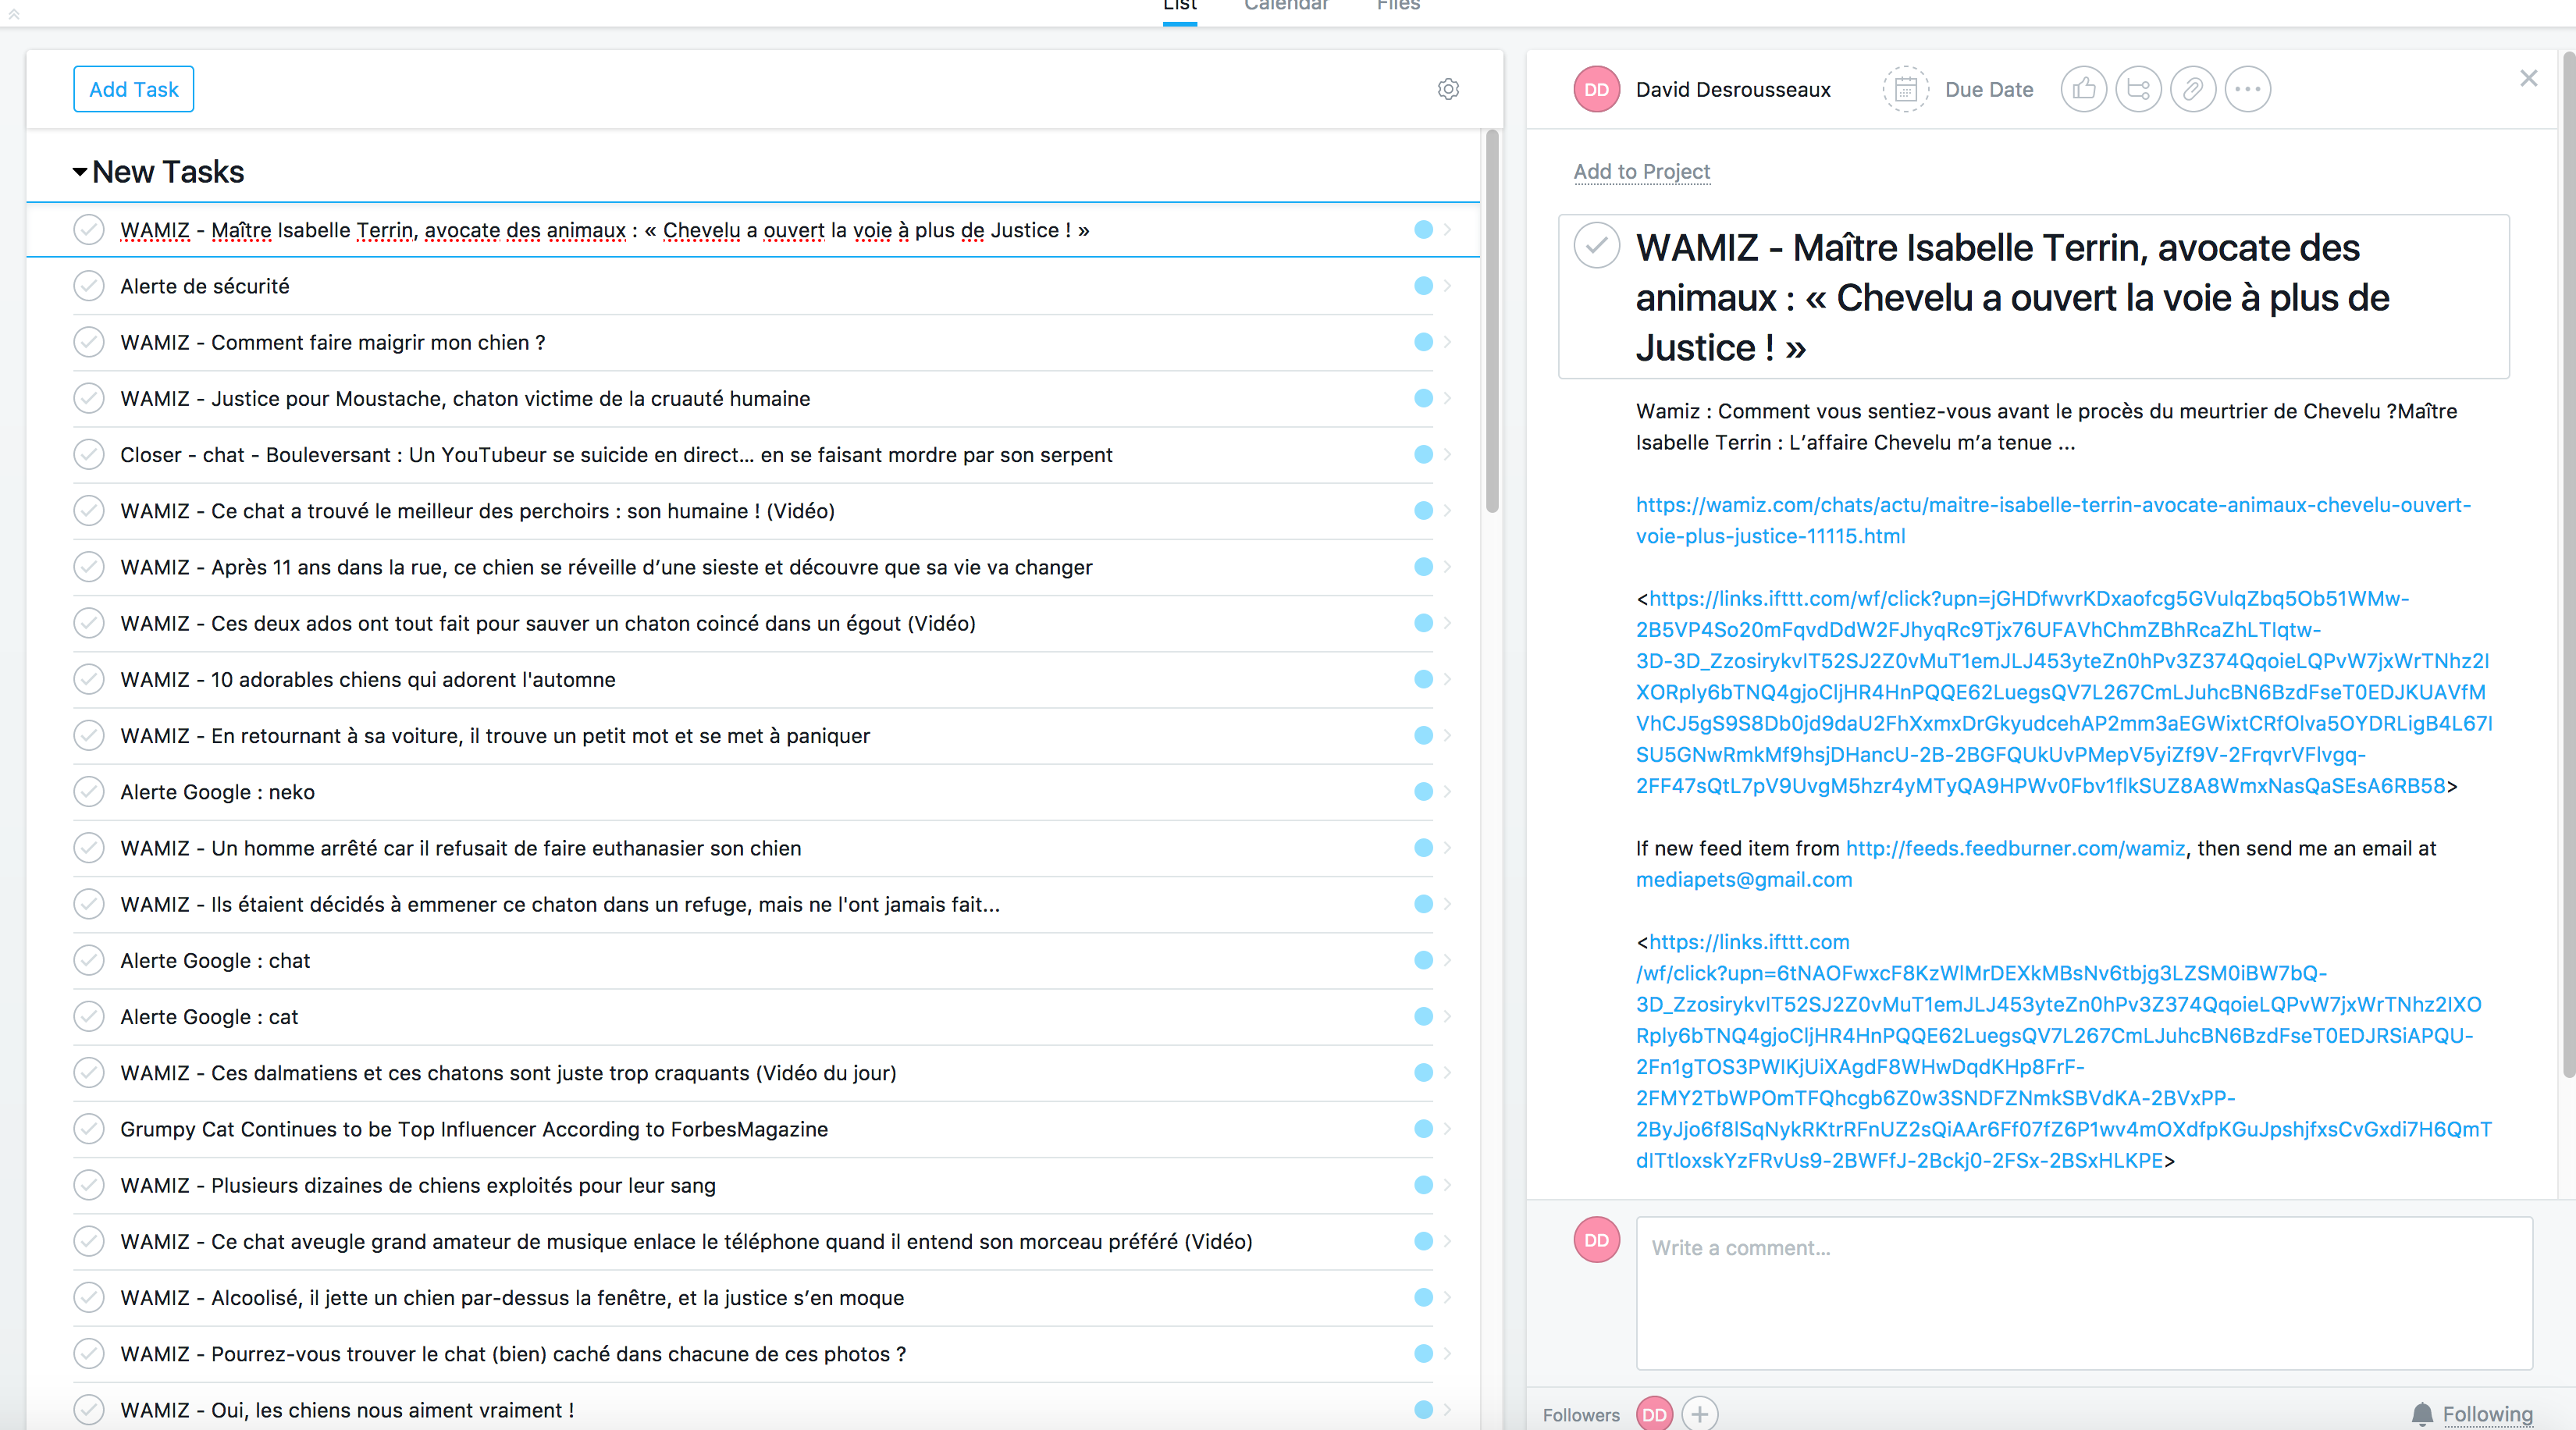Screen dimensions: 2576x1430
Task: Select task Ce chat aveugle grand amateur
Action: point(686,1241)
